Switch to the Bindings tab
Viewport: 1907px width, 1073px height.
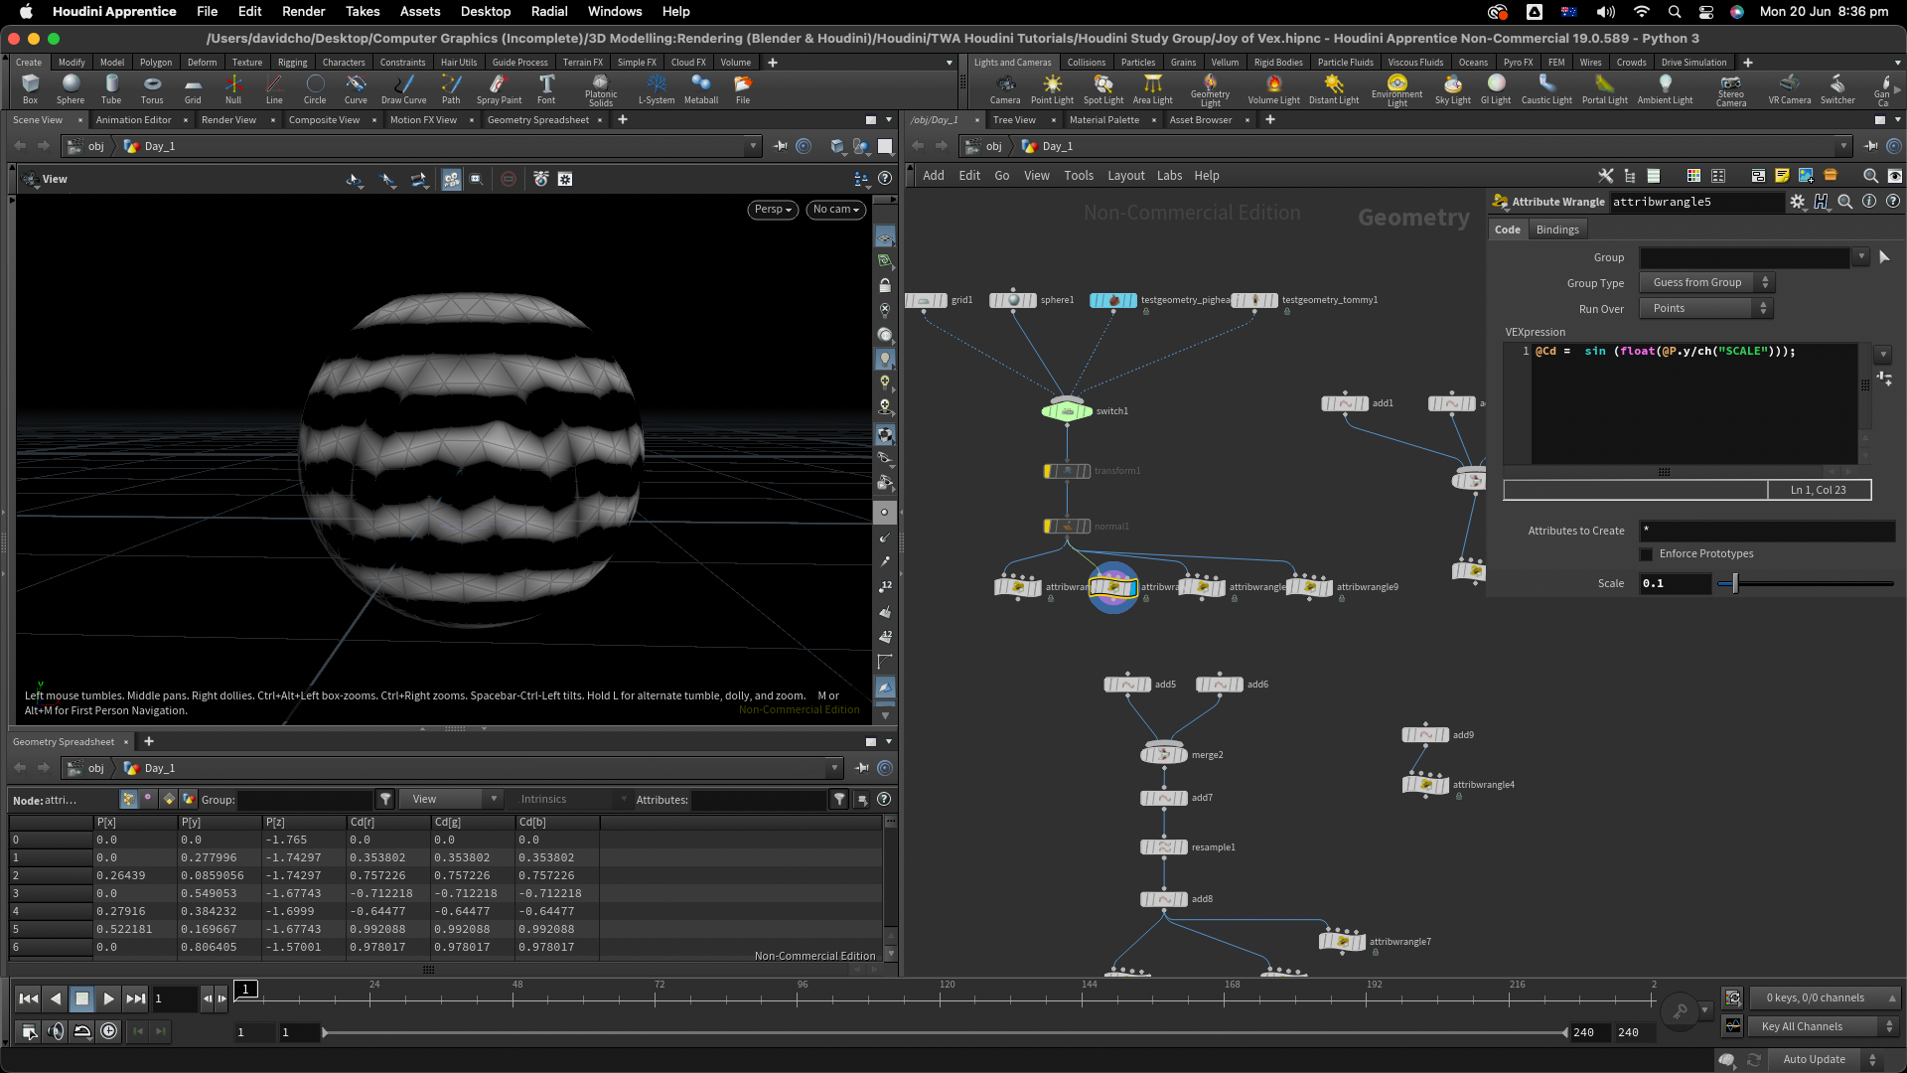[x=1556, y=230]
